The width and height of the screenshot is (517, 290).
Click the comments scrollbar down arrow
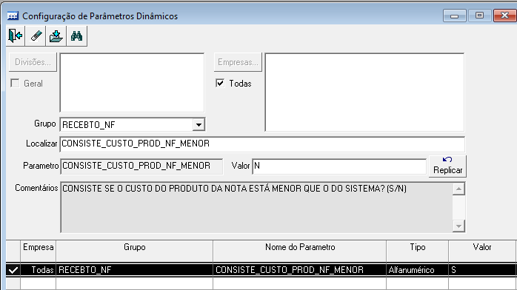point(458,226)
